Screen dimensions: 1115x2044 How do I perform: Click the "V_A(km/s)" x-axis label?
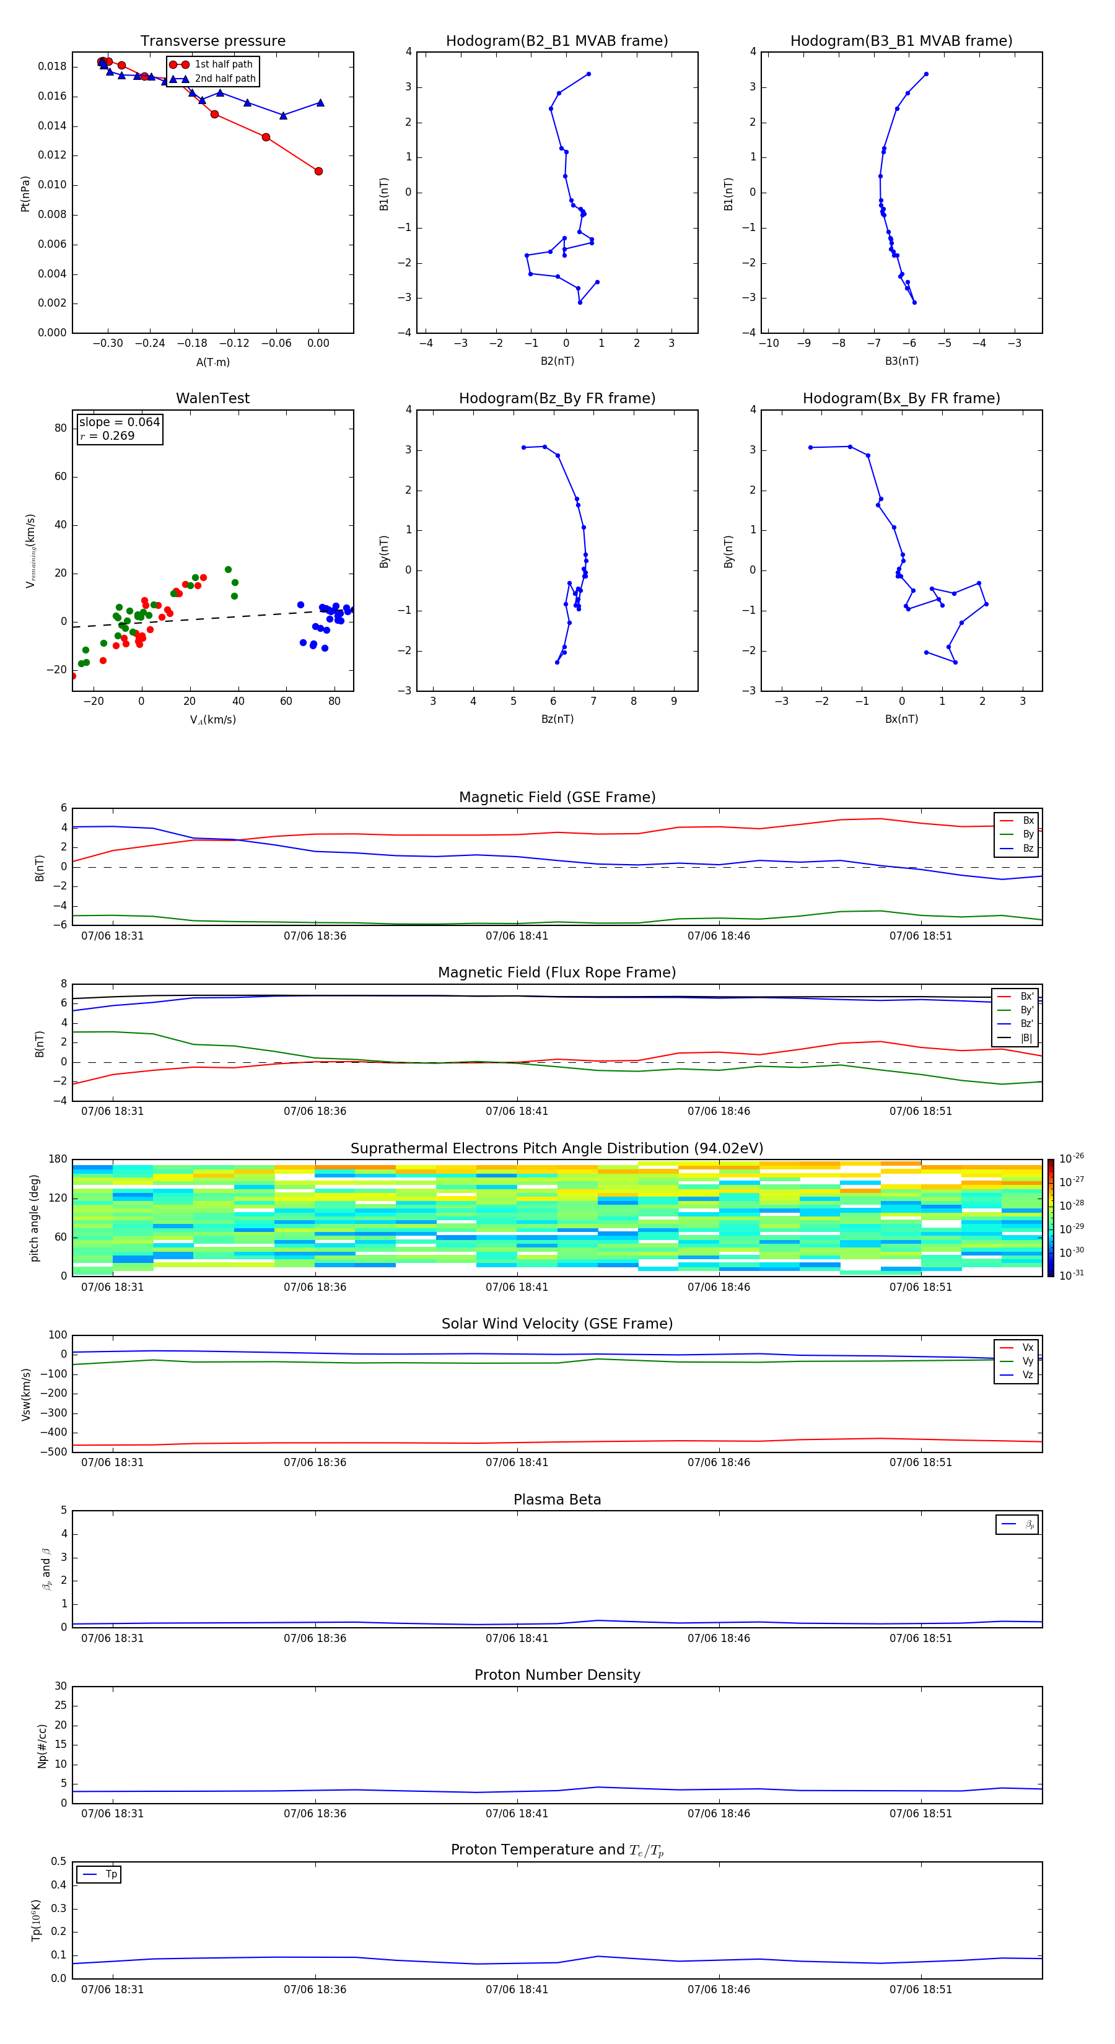[x=212, y=720]
